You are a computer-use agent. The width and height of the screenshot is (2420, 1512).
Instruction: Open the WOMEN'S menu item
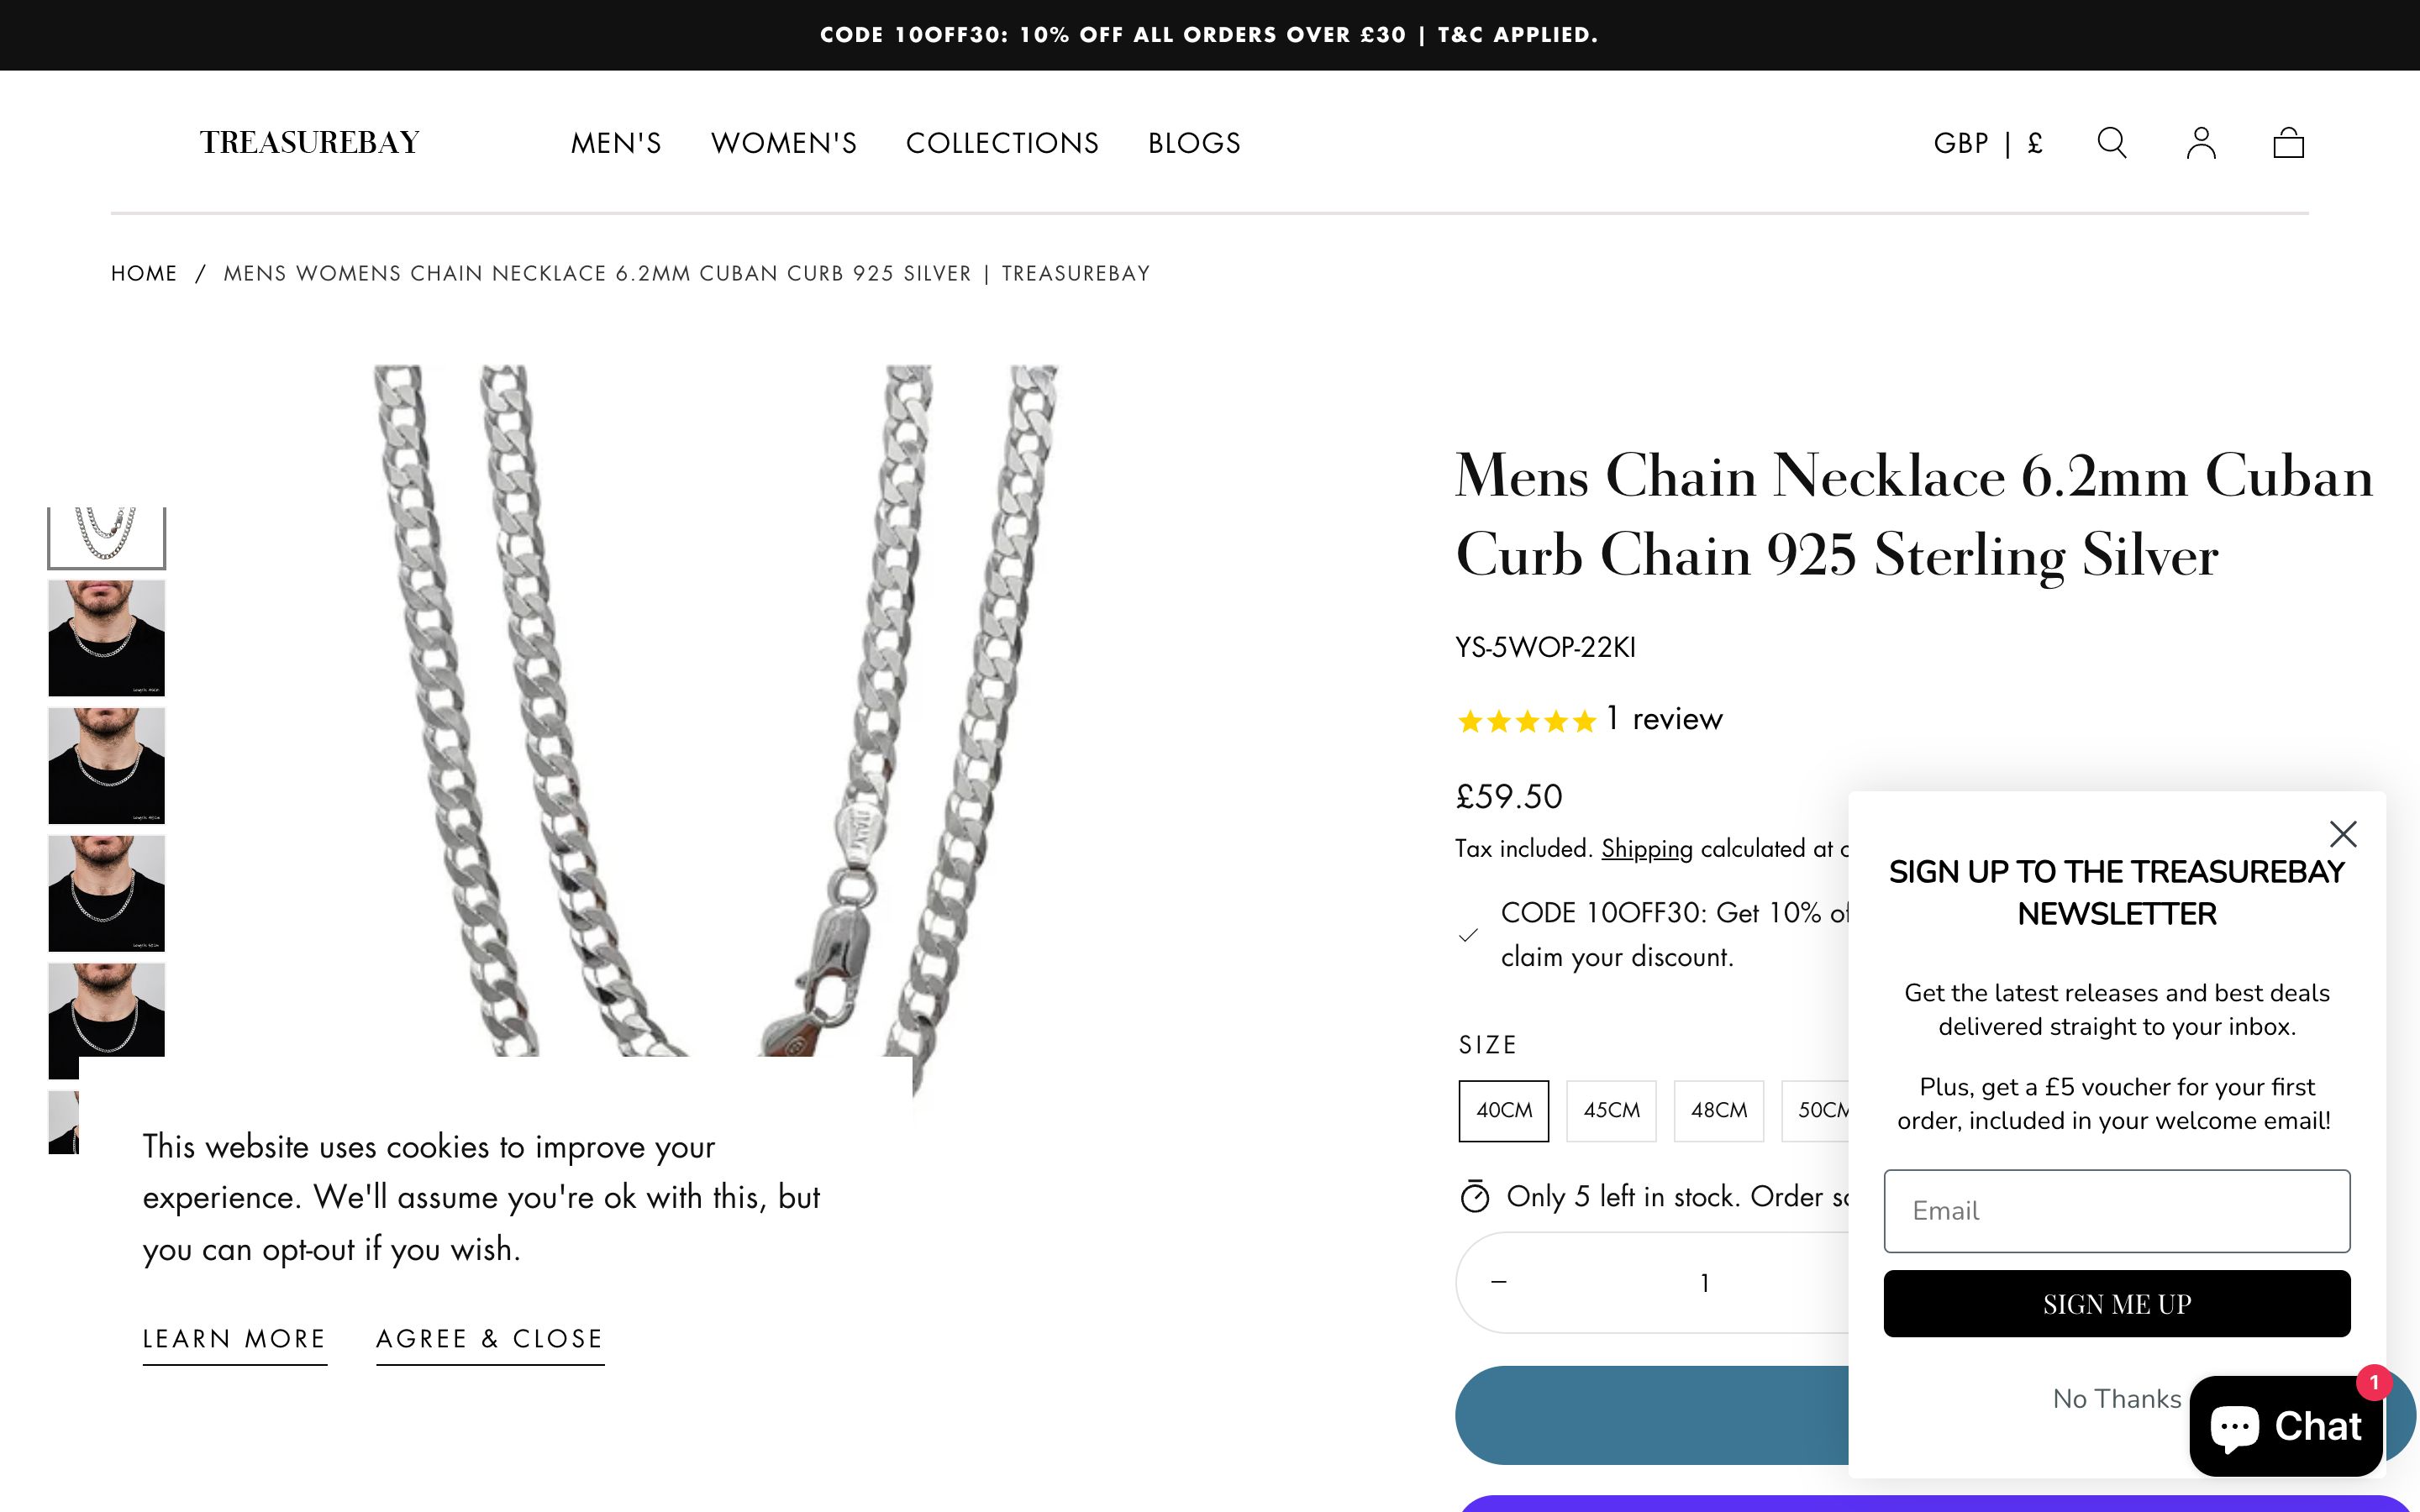click(x=784, y=143)
